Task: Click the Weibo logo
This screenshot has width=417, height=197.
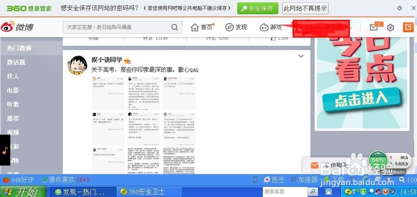Action: [17, 27]
